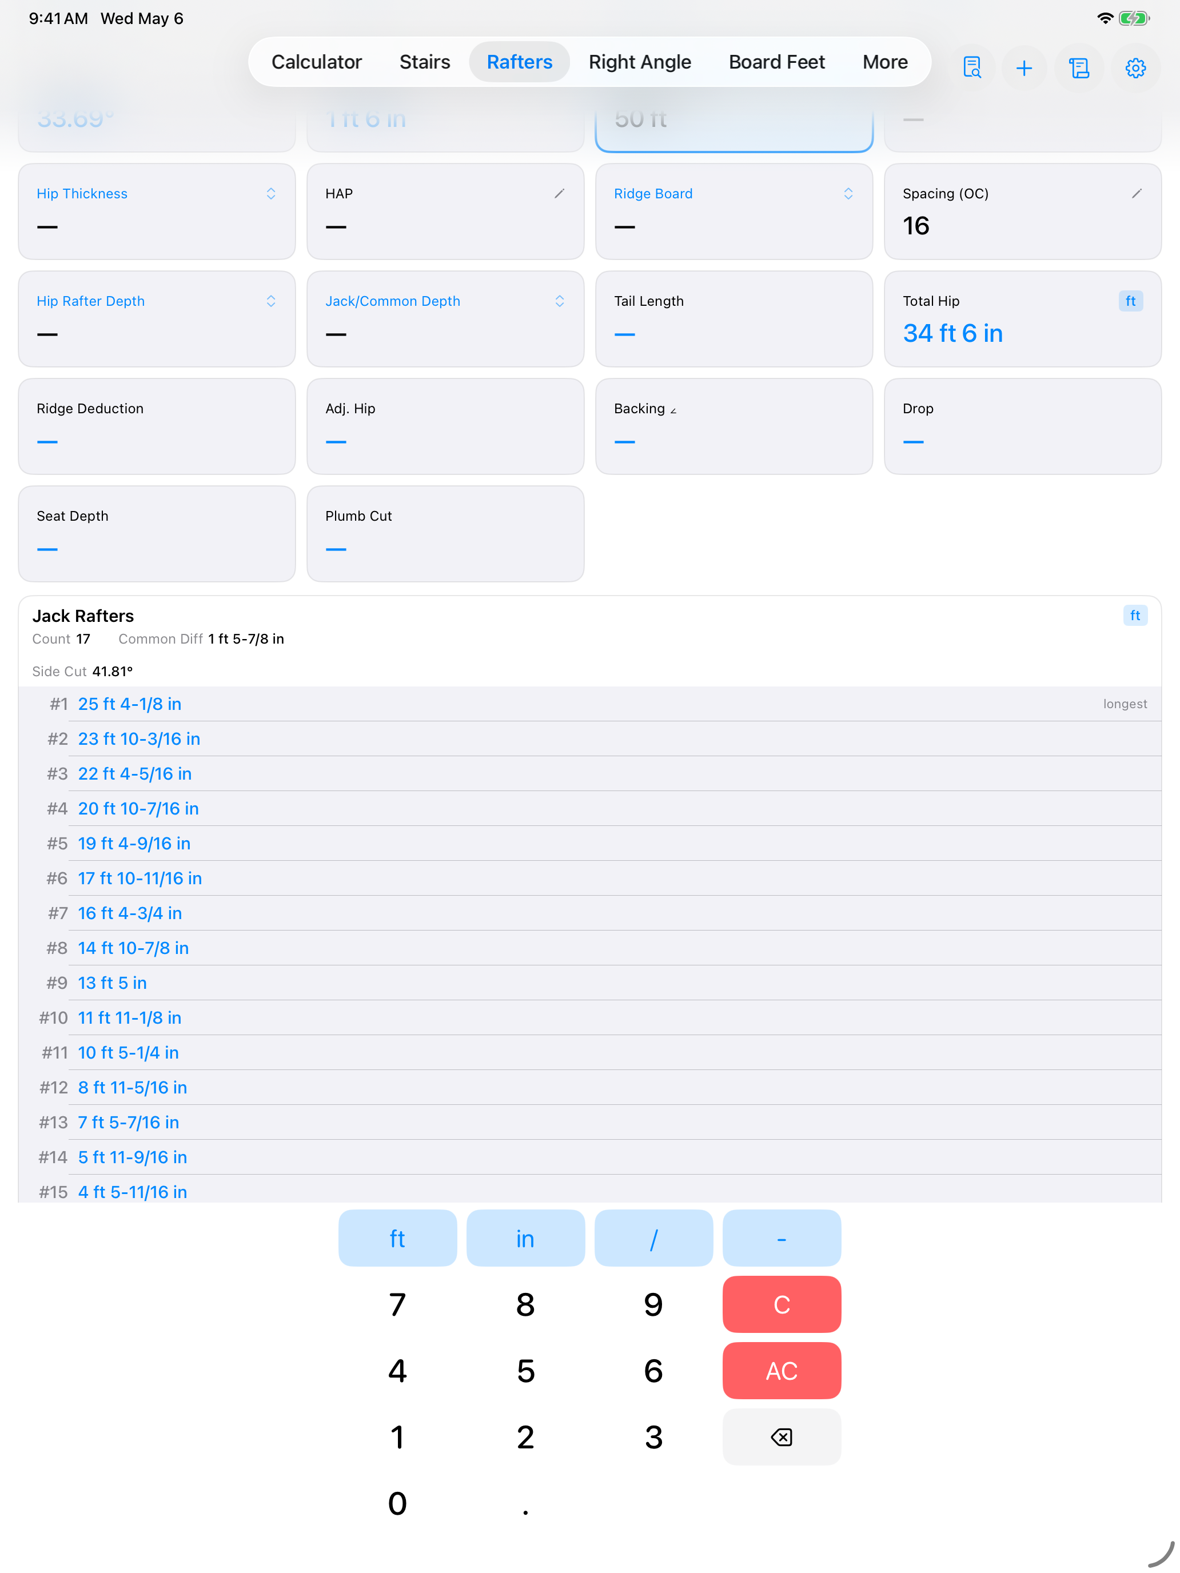Expand the Hip Rafter Depth chevron selector
This screenshot has width=1180, height=1573.
pyautogui.click(x=271, y=301)
